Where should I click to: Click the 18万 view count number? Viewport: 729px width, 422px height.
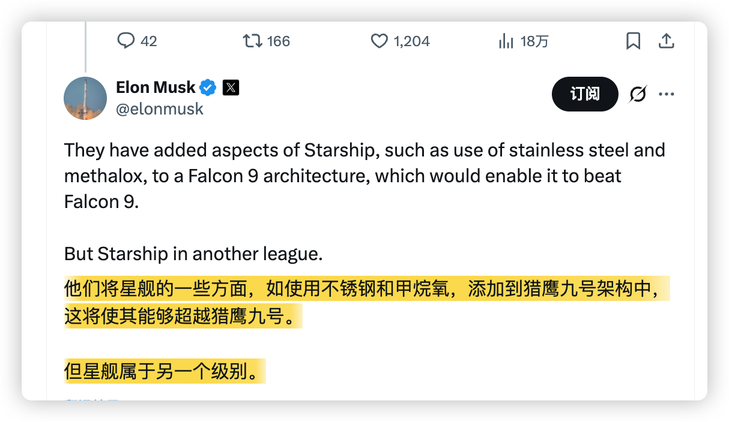pos(534,41)
